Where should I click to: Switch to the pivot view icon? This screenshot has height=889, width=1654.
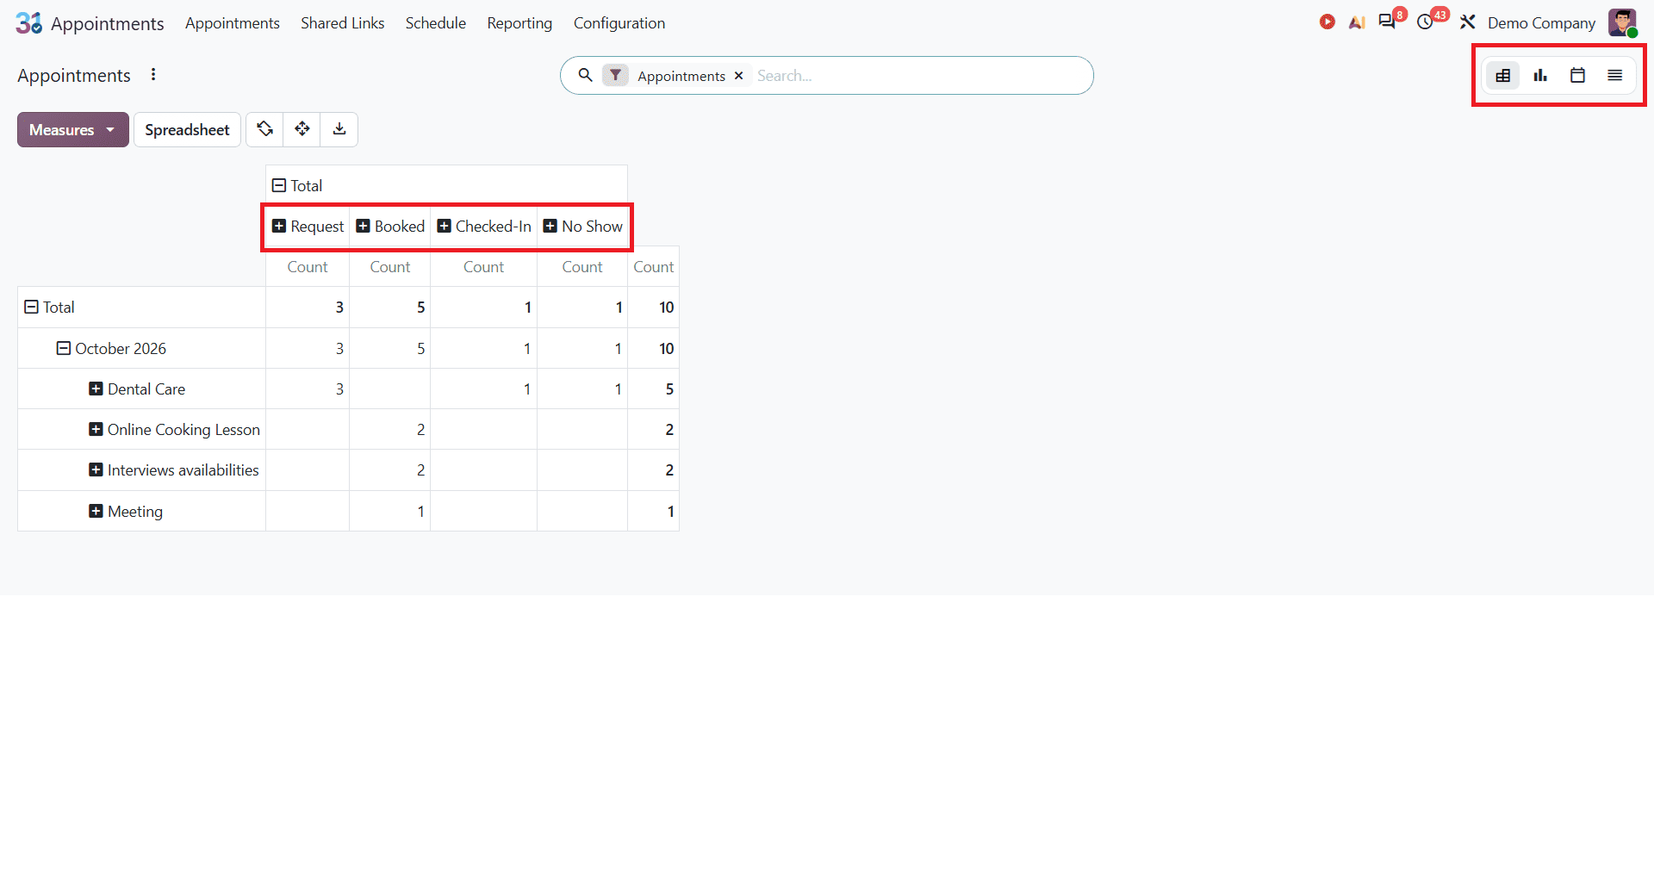pos(1502,76)
